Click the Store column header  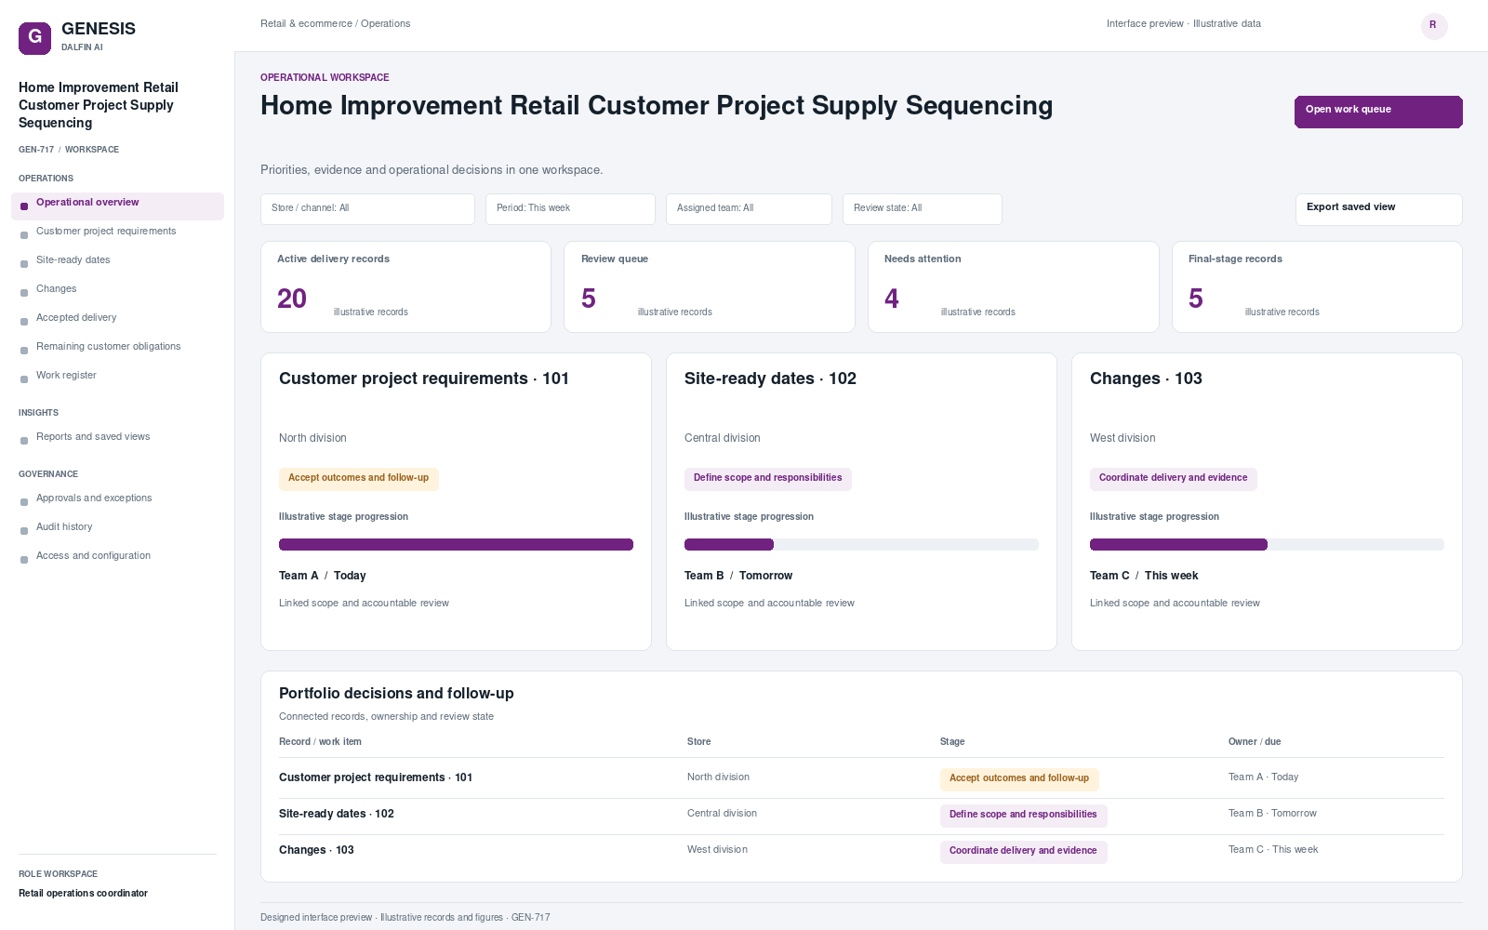[x=699, y=742]
